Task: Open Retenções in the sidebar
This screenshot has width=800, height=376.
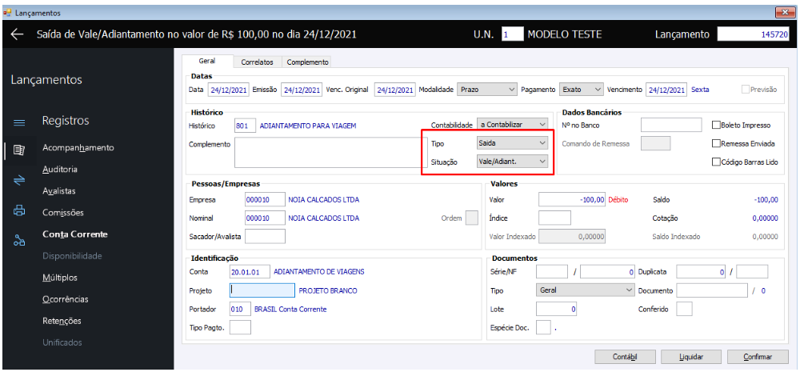Action: (x=62, y=321)
